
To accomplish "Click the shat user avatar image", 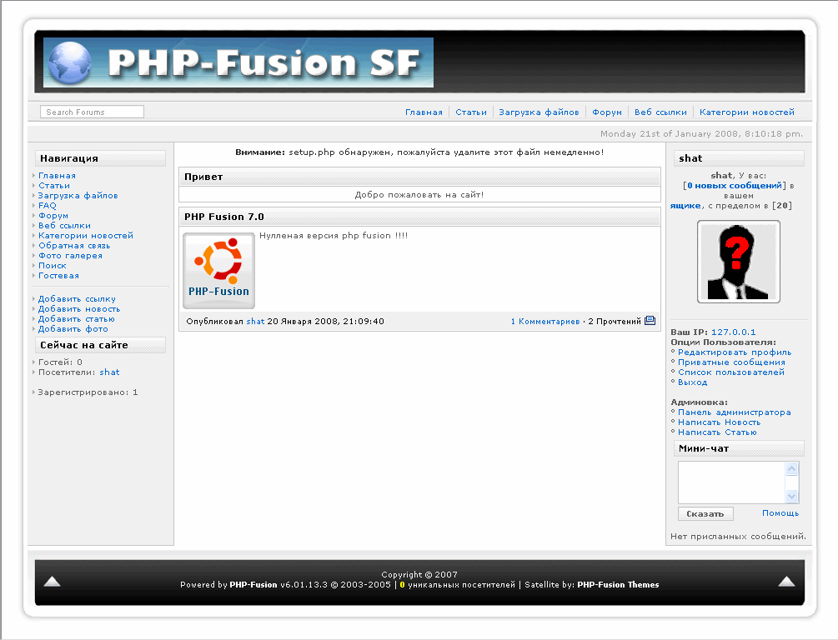I will (x=739, y=262).
